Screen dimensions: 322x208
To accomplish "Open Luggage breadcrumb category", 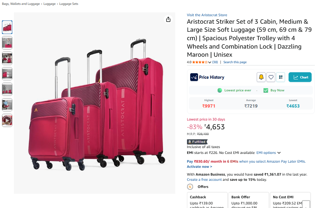I will (49, 4).
